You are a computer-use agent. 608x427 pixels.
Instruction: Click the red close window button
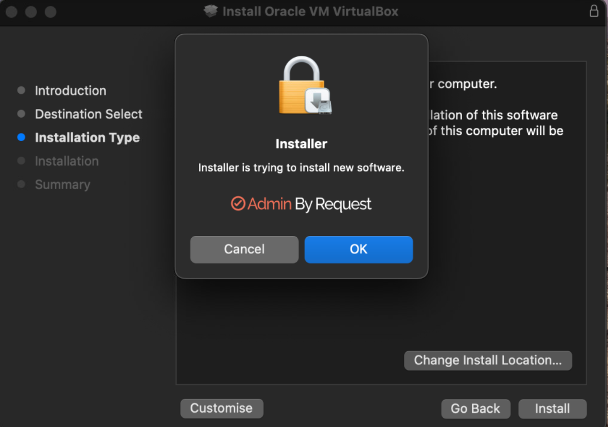tap(12, 12)
